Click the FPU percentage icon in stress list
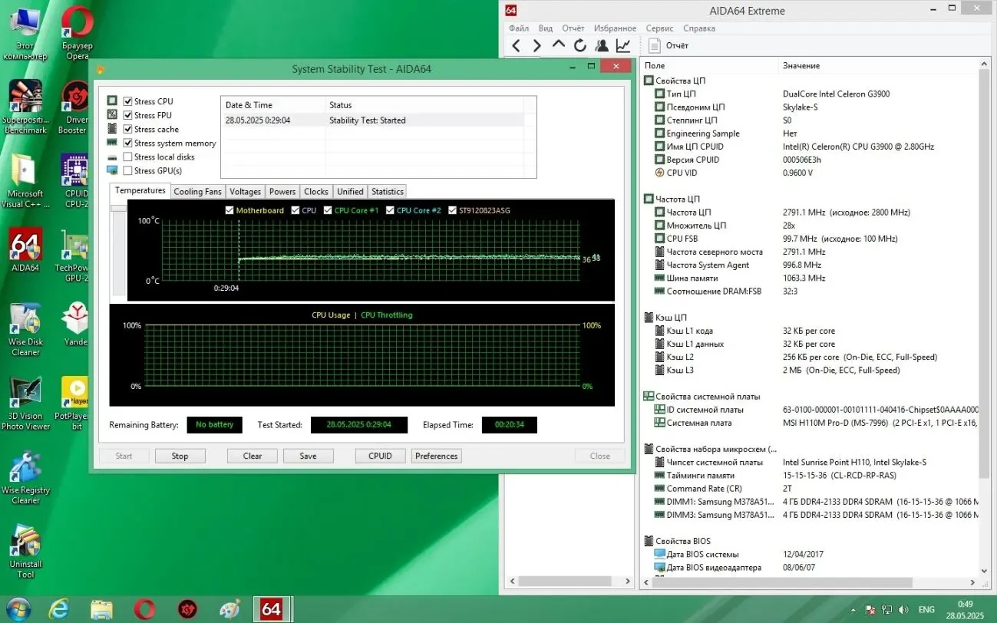 coord(113,114)
